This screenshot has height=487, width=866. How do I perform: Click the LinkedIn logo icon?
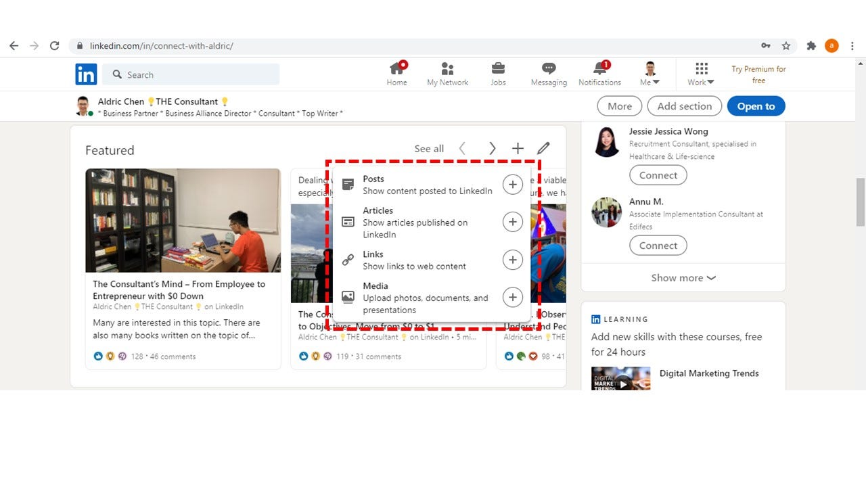tap(86, 74)
